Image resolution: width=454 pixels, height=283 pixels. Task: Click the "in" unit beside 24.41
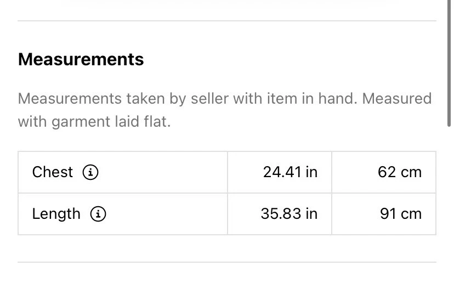coord(311,172)
